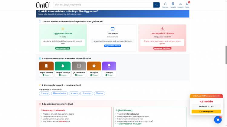Click the green Memnuniyet badge

click(63, 48)
